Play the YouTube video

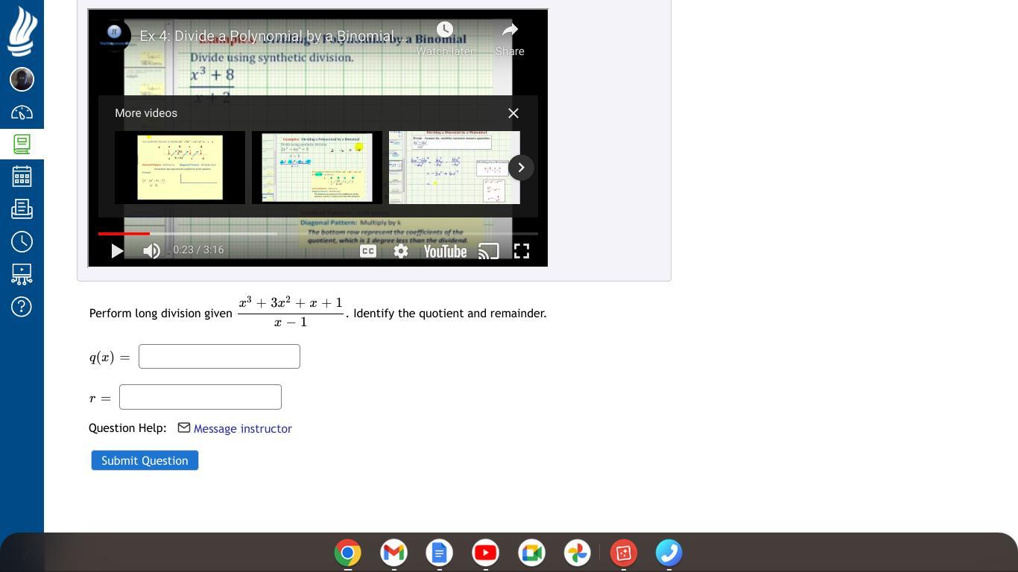click(x=117, y=251)
